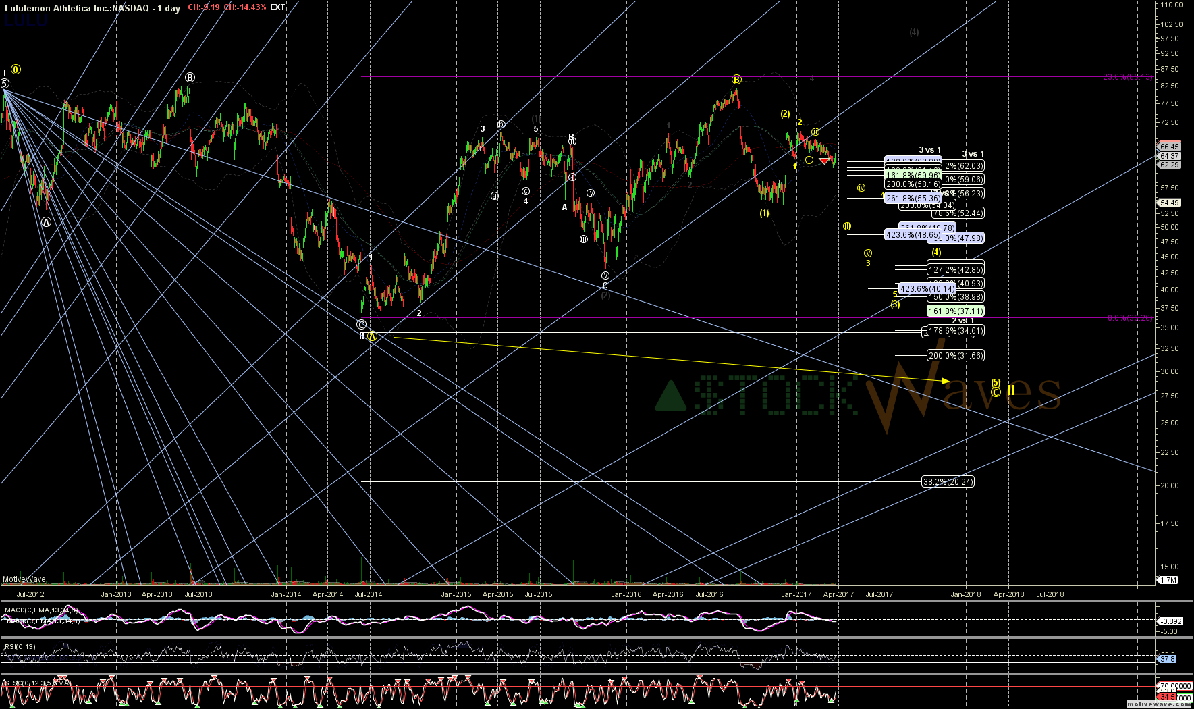Select the 423.6%(40.14) Fibonacci label

point(927,289)
